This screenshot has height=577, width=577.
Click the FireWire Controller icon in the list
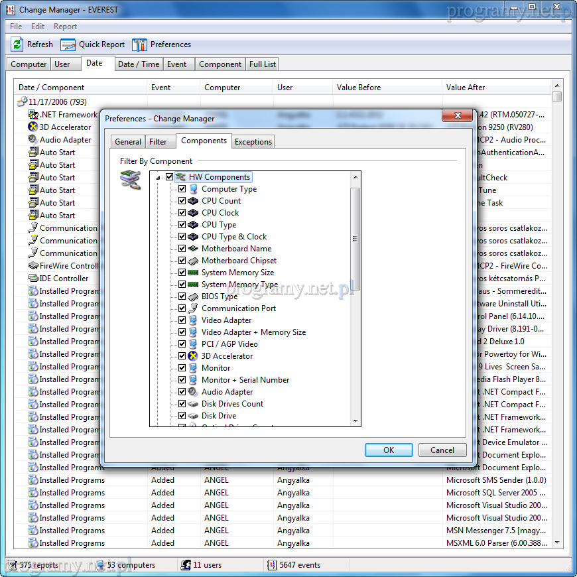33,266
